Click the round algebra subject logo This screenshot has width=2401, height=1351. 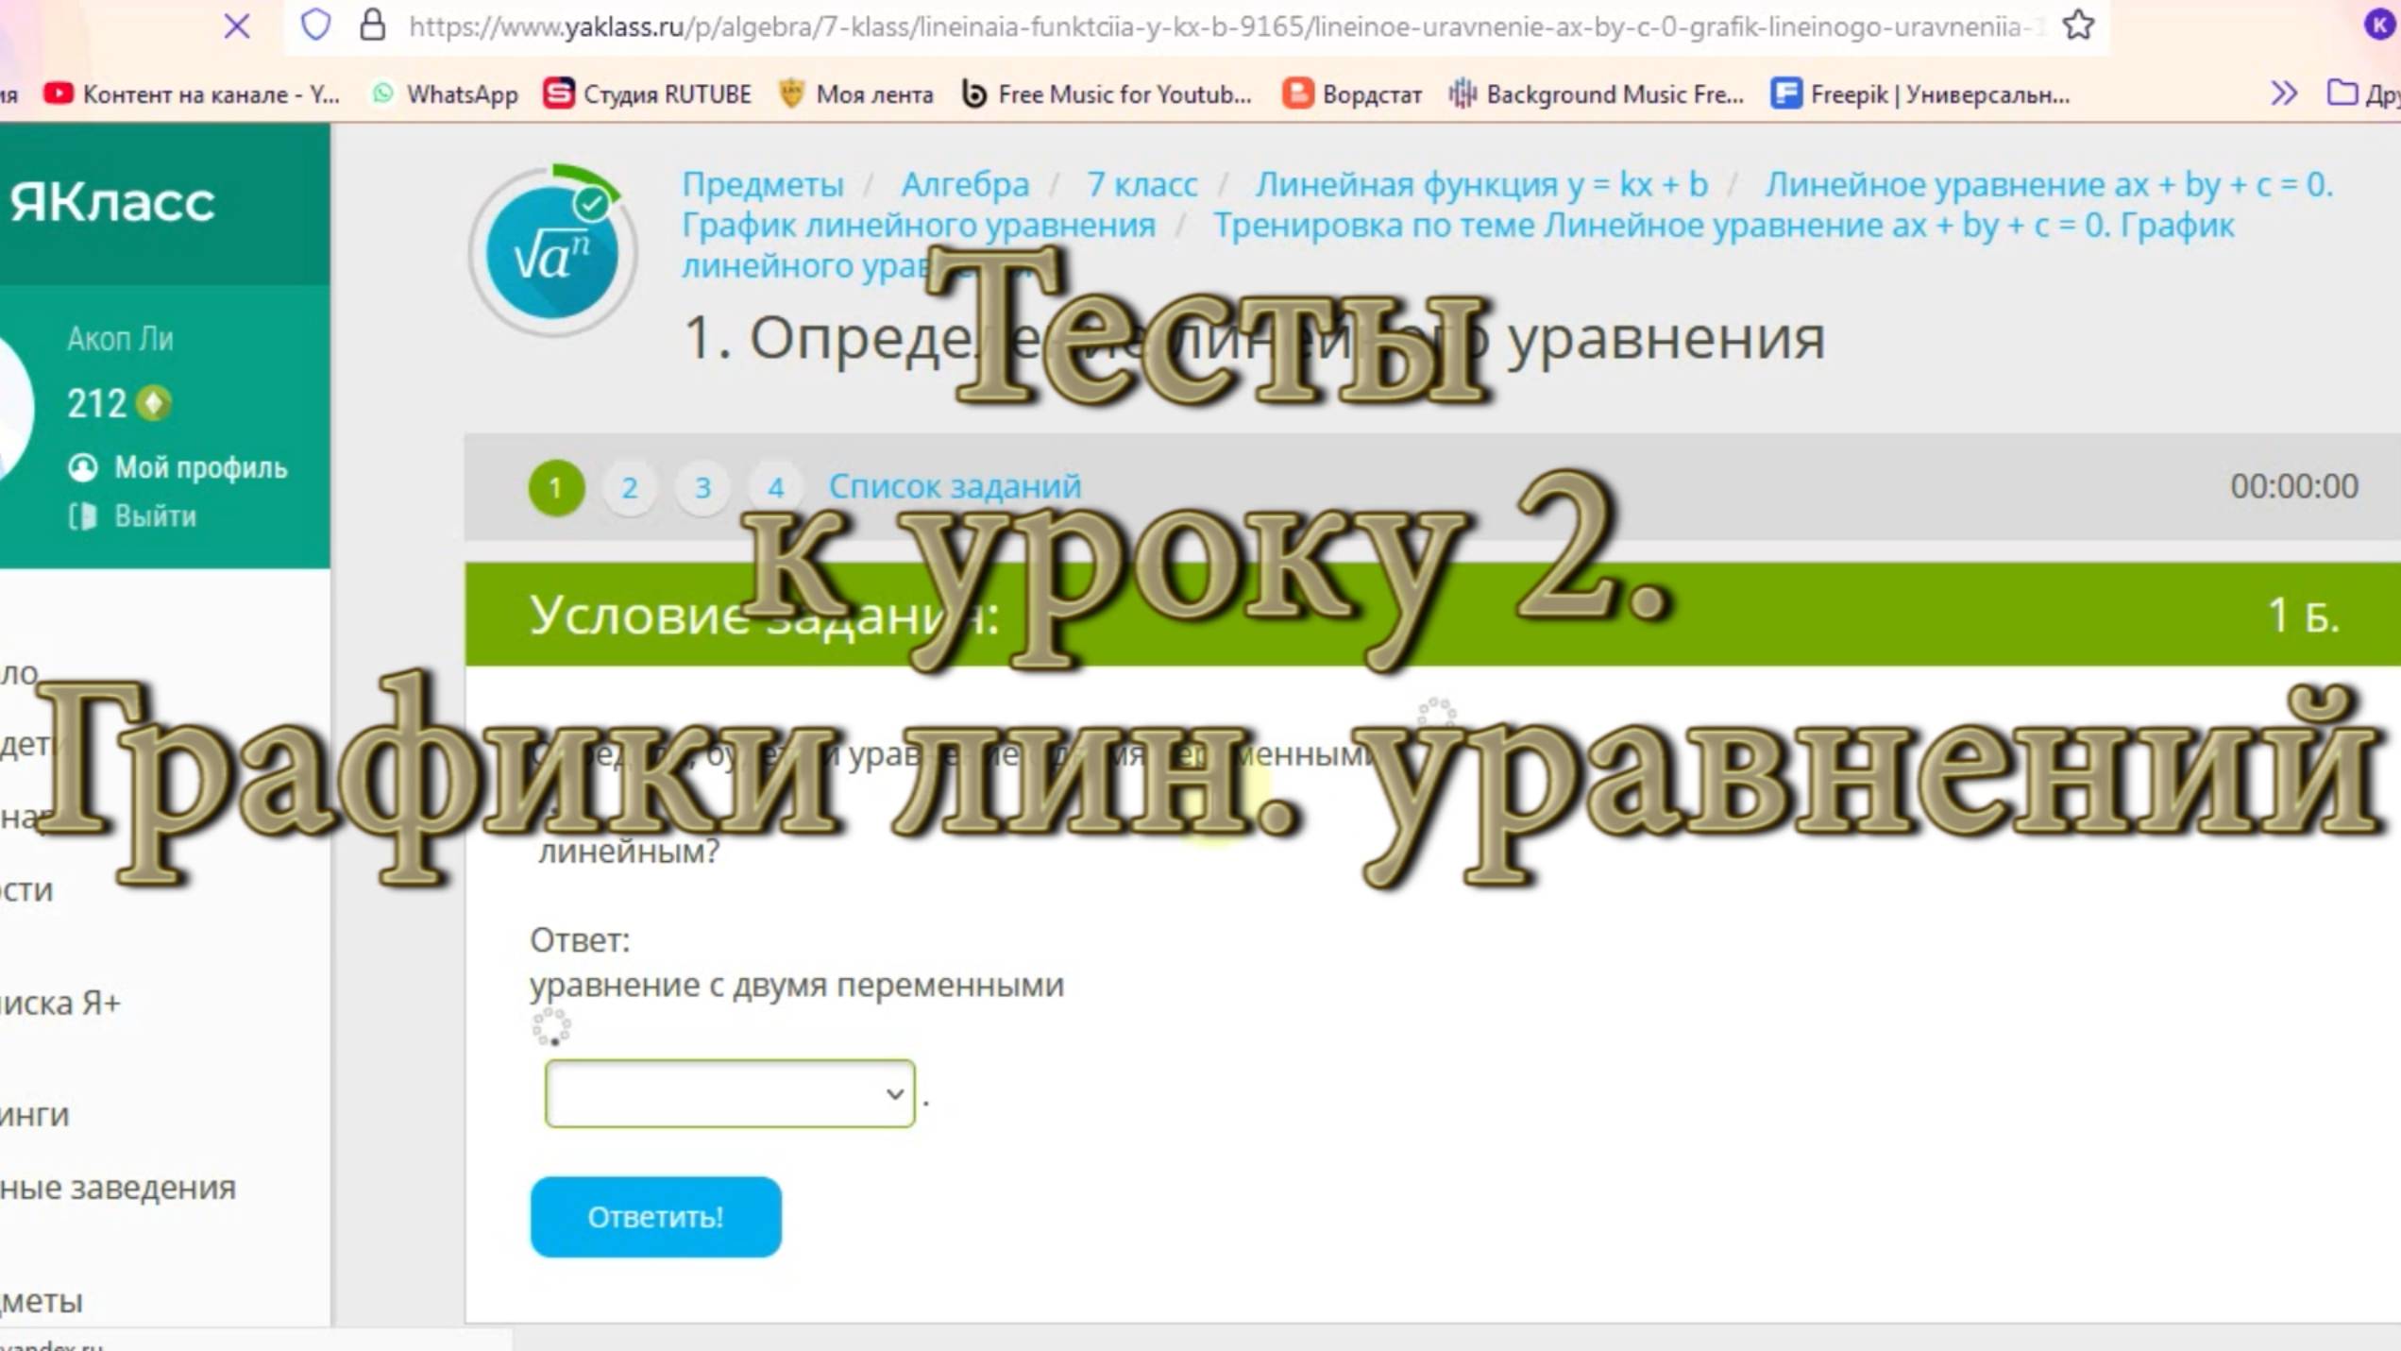(552, 251)
